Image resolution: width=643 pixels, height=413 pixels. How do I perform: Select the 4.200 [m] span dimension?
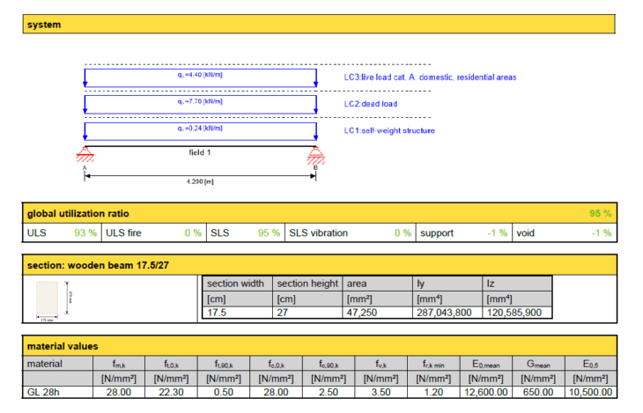(201, 181)
